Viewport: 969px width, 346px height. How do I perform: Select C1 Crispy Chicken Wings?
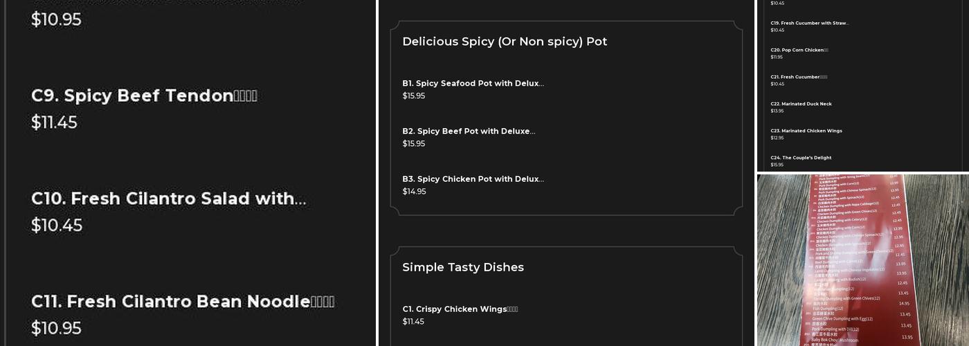coord(460,309)
